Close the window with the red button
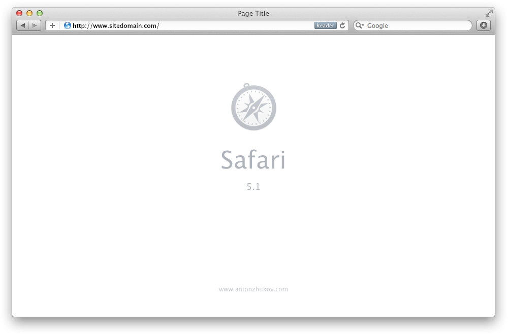This screenshot has width=508, height=335. coord(19,13)
